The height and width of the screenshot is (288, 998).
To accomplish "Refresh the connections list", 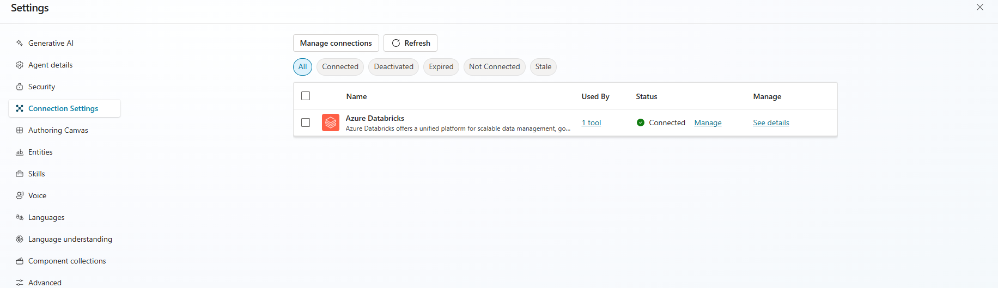I will coord(410,43).
